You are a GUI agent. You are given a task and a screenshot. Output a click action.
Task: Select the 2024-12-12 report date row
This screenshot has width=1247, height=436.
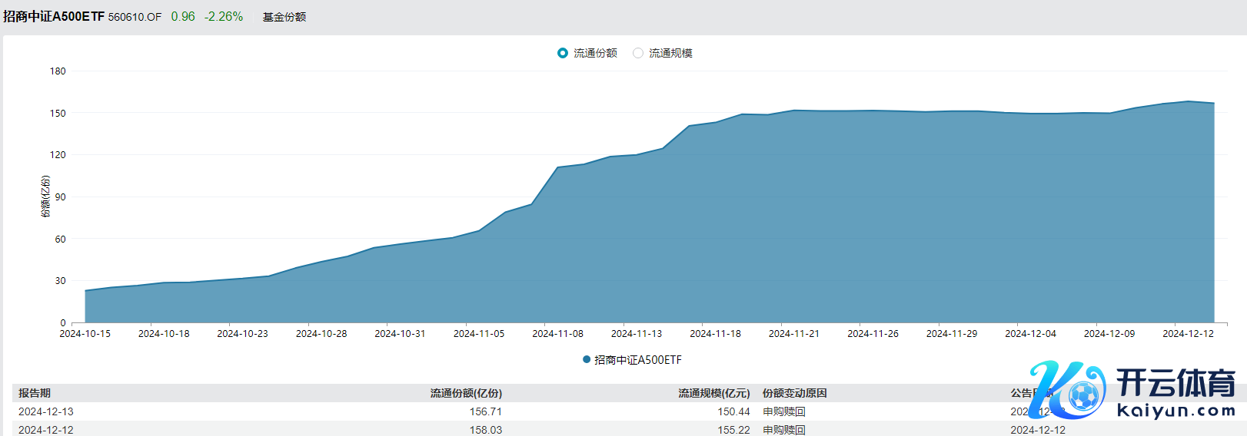click(x=46, y=430)
